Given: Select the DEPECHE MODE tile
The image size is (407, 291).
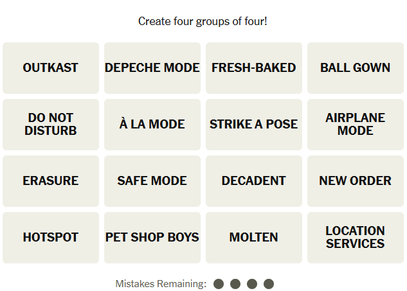Looking at the screenshot, I should click(152, 68).
